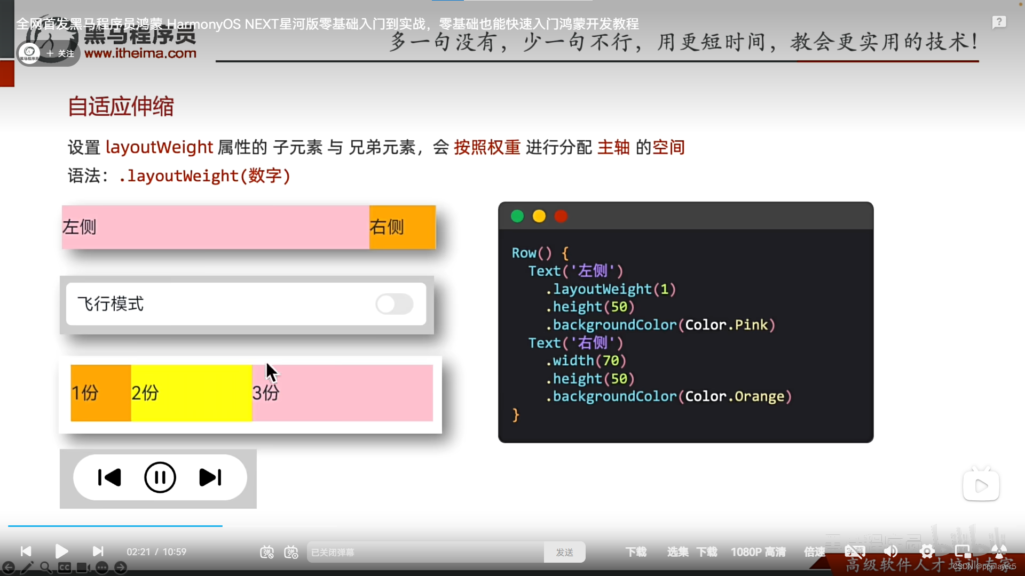This screenshot has height=576, width=1025.
Task: Open danmaku settings icon
Action: click(291, 552)
